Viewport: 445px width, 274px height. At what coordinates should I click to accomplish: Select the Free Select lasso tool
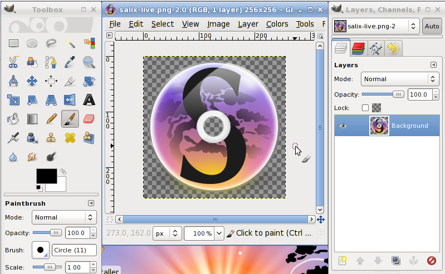(x=51, y=43)
